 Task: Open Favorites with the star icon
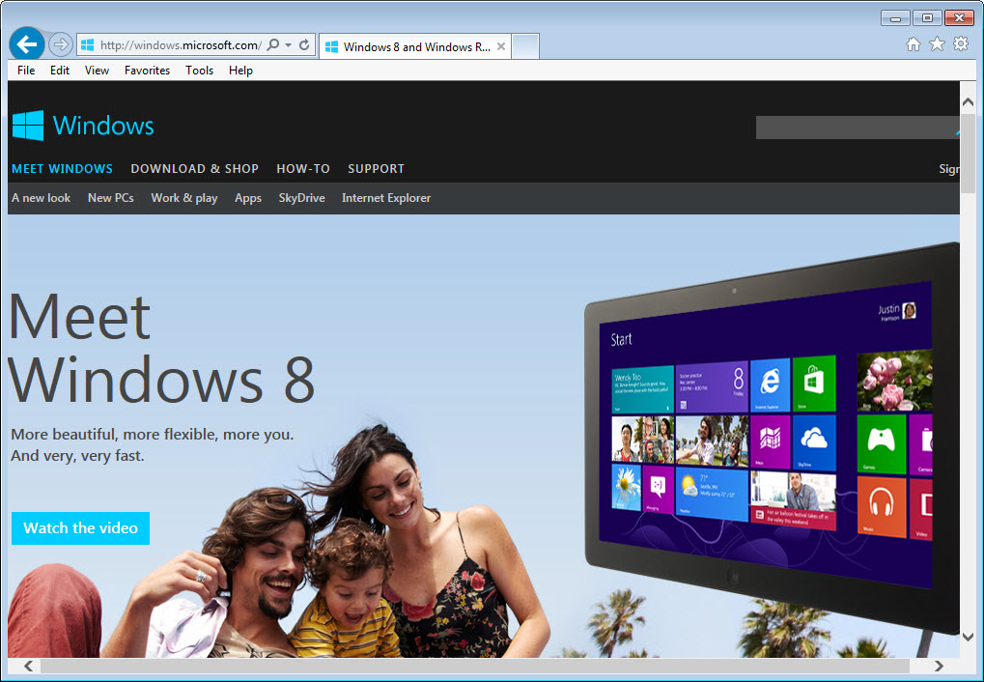click(937, 44)
